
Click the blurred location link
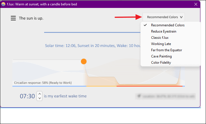(x=166, y=96)
